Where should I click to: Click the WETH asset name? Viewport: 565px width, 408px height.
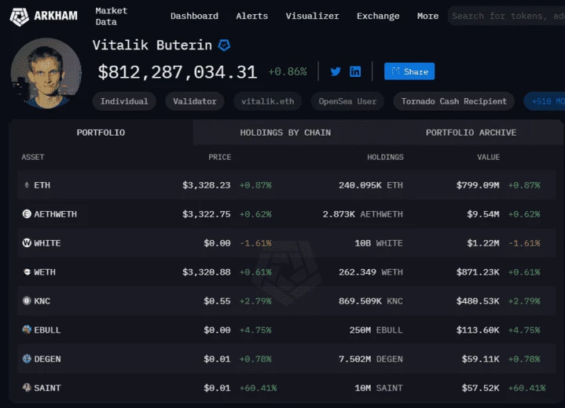pos(45,272)
